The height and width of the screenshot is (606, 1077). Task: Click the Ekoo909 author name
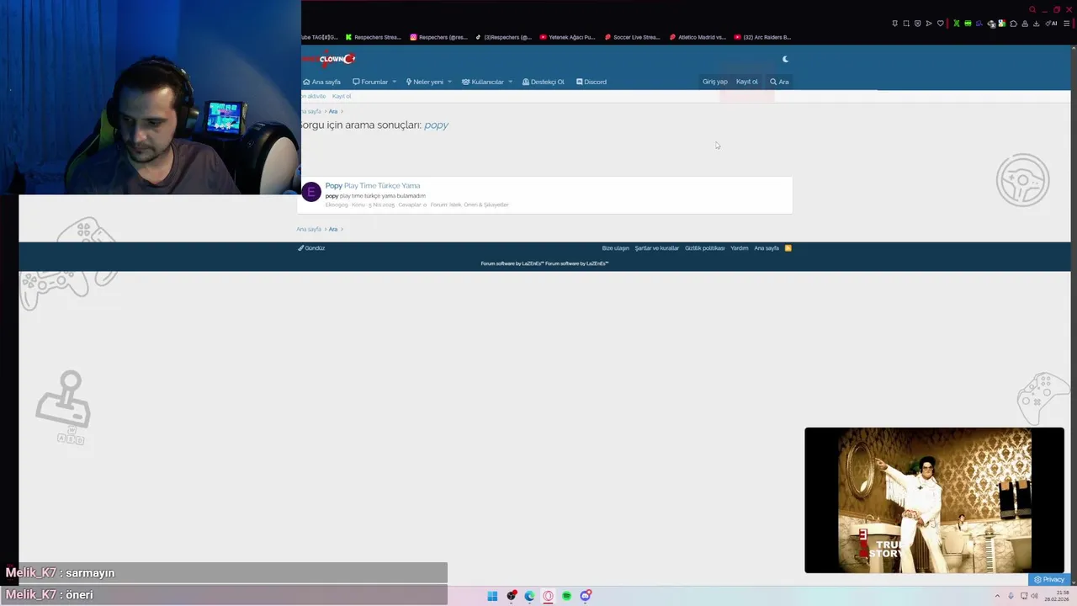click(337, 205)
